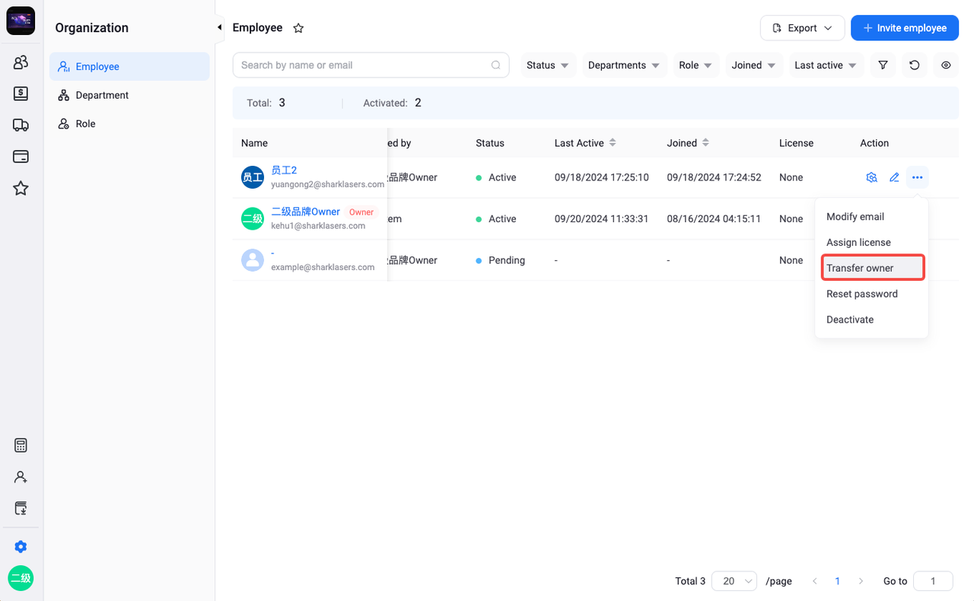Click the Name column header

(254, 143)
